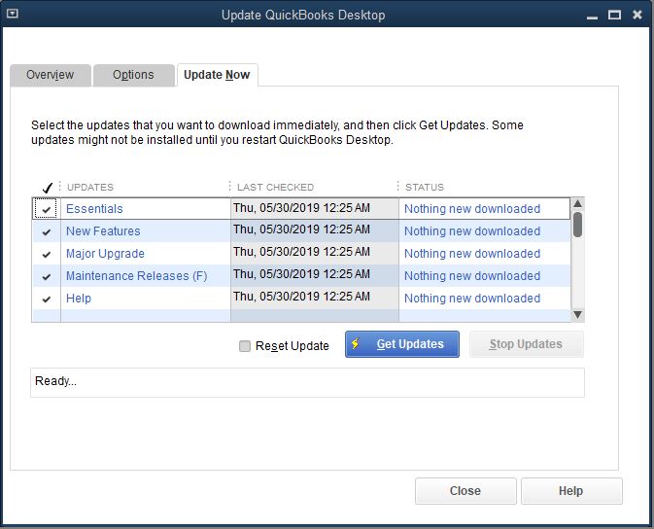The height and width of the screenshot is (529, 654).
Task: Uncheck the Major Upgrade update checkmark
Action: coord(47,254)
